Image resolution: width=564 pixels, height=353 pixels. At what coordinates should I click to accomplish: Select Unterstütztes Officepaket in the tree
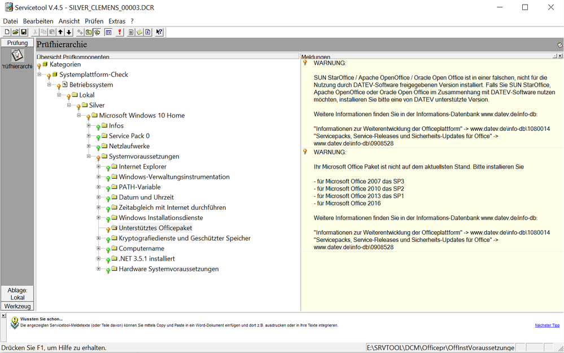pos(155,228)
